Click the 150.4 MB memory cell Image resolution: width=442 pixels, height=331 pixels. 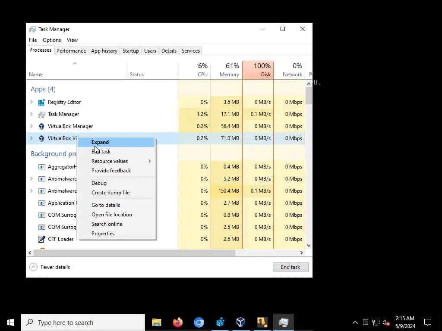click(226, 191)
